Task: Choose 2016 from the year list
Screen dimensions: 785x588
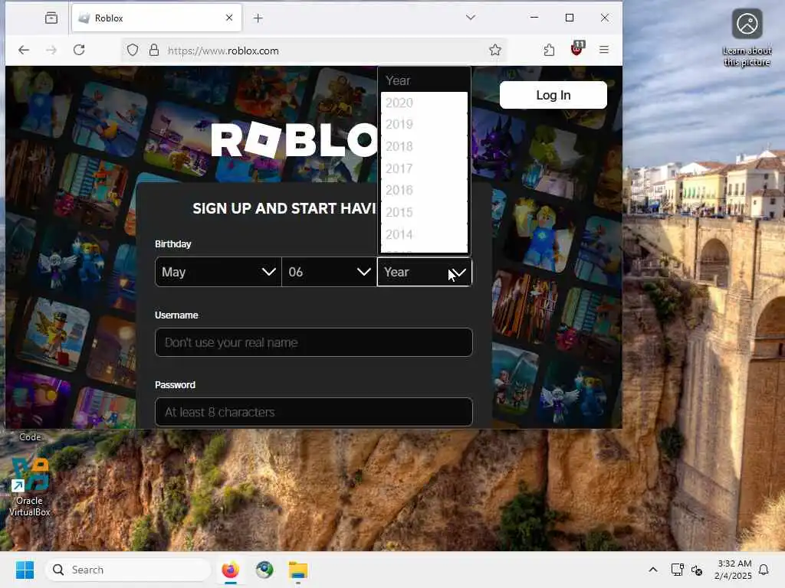Action: [424, 191]
